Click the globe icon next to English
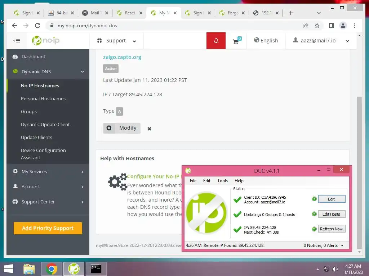 click(257, 40)
